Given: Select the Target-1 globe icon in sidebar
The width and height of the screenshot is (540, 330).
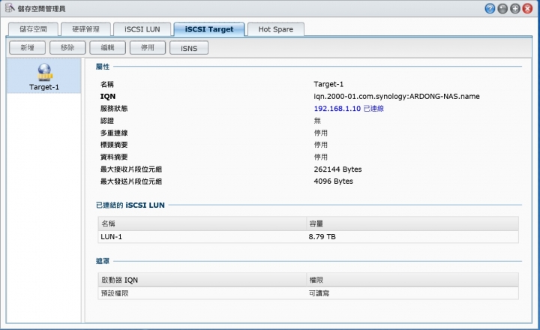Looking at the screenshot, I should (45, 72).
